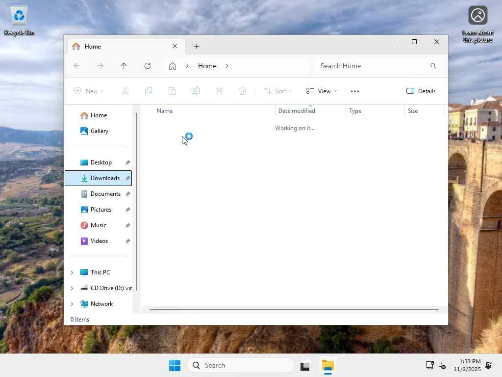Click the home icon in address bar
The image size is (502, 377).
point(173,66)
